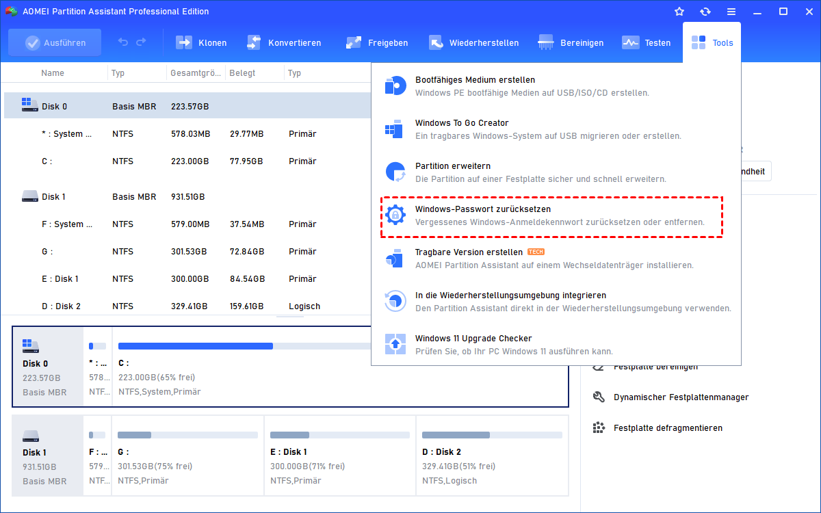Screen dimensions: 821x513
Task: Select the D : Disk 2 partition row
Action: tap(187, 306)
